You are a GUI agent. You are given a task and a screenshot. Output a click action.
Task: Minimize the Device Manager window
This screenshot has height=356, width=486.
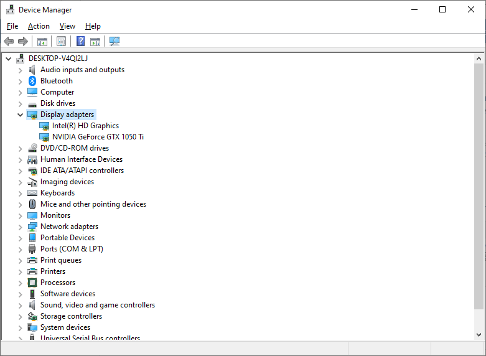[x=414, y=9]
